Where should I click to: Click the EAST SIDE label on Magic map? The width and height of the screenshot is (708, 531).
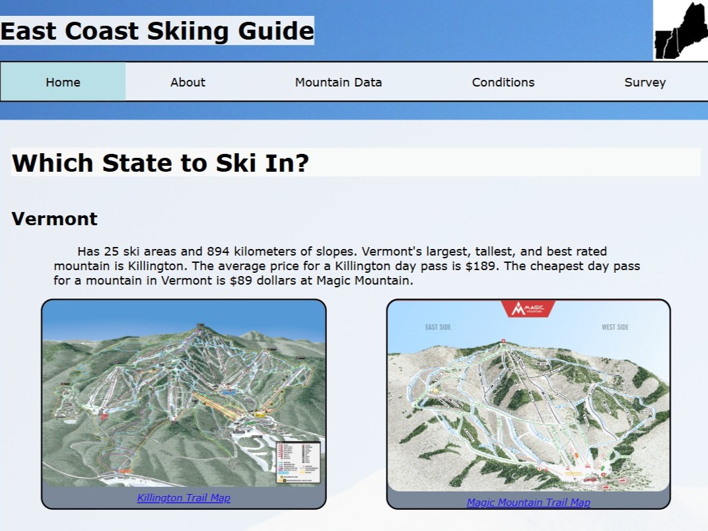438,327
